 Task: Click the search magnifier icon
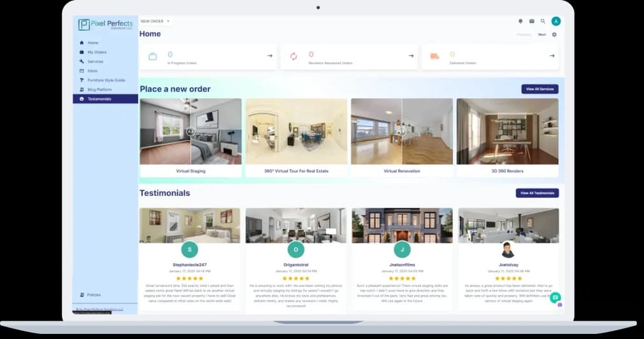click(543, 22)
